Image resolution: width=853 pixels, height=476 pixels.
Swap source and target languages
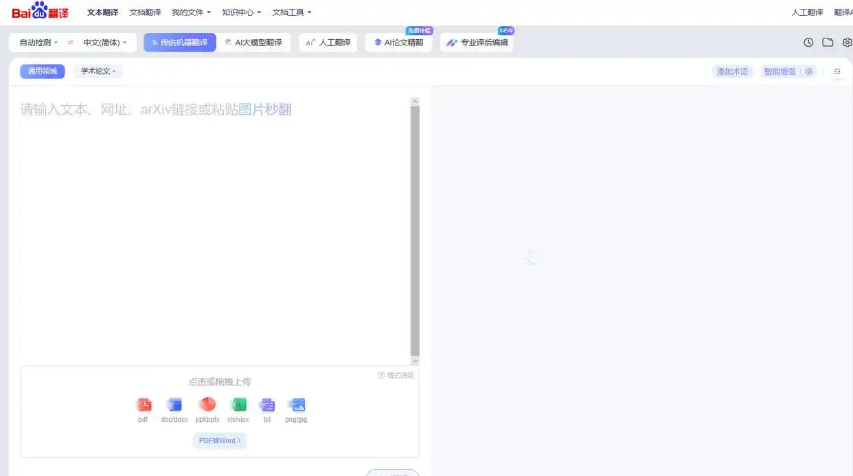[x=71, y=42]
